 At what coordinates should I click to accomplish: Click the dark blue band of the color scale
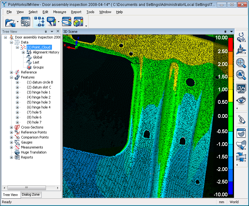[231, 188]
